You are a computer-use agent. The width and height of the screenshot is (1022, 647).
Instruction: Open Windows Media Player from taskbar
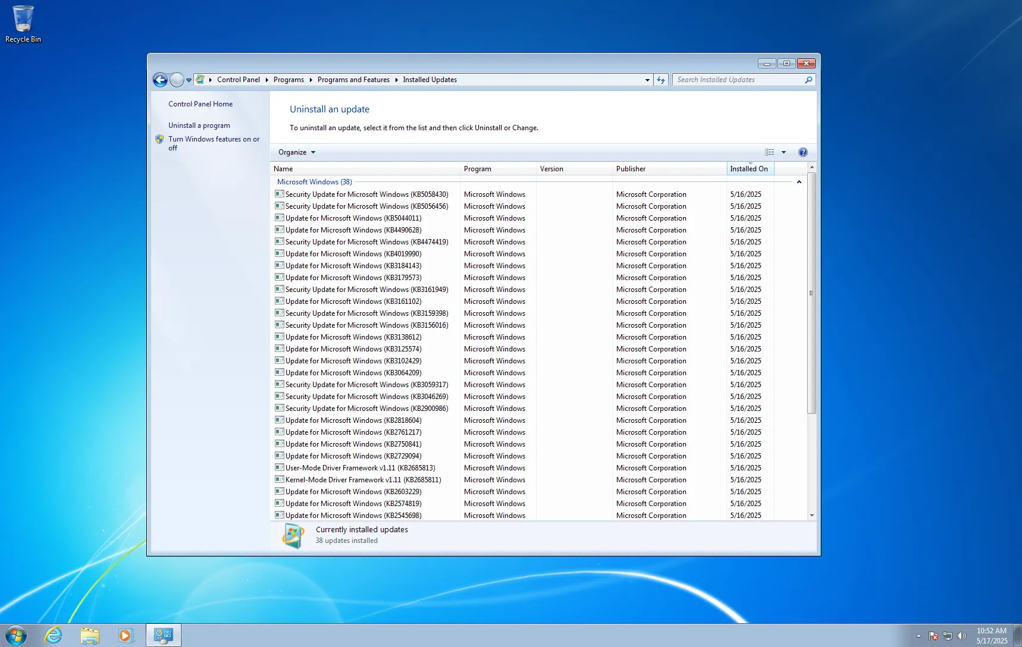126,635
